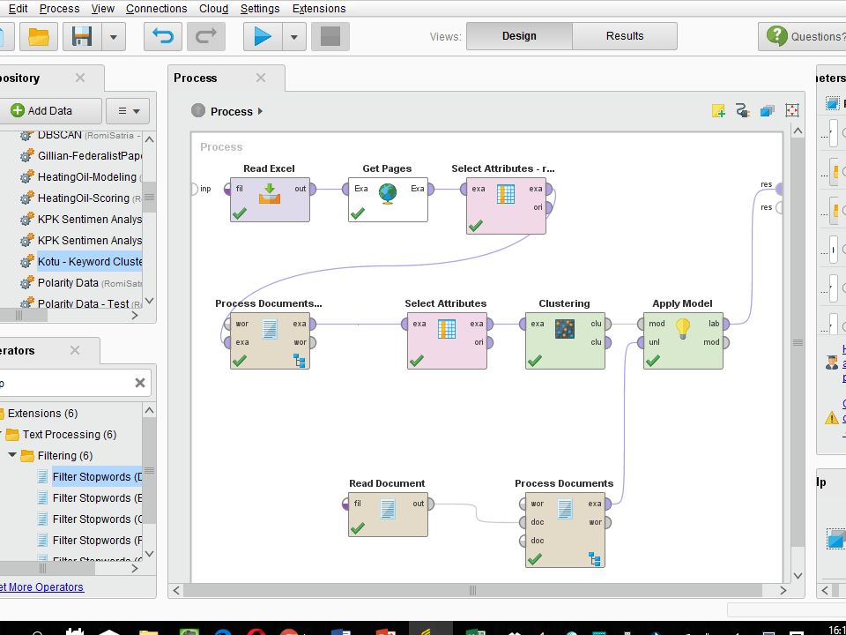The width and height of the screenshot is (846, 635).
Task: Switch to the Results view
Action: click(x=625, y=36)
